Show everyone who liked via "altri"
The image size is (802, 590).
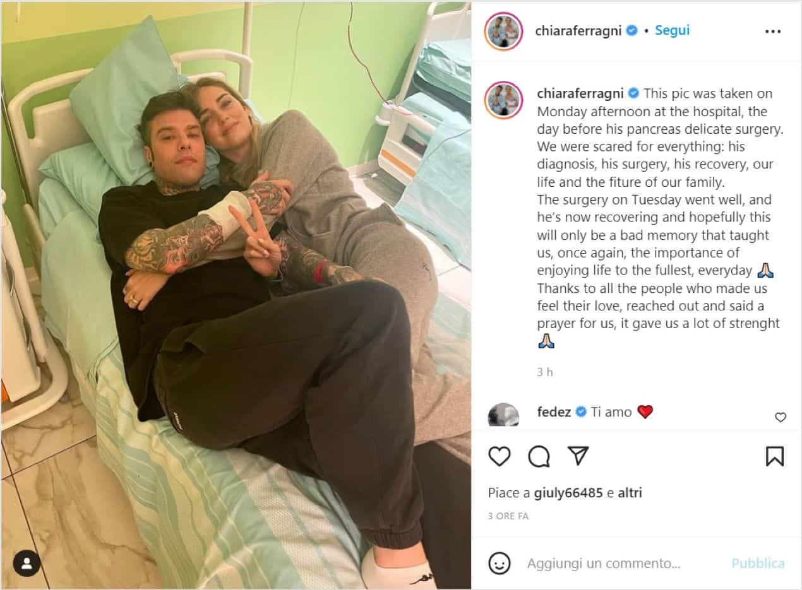click(629, 493)
